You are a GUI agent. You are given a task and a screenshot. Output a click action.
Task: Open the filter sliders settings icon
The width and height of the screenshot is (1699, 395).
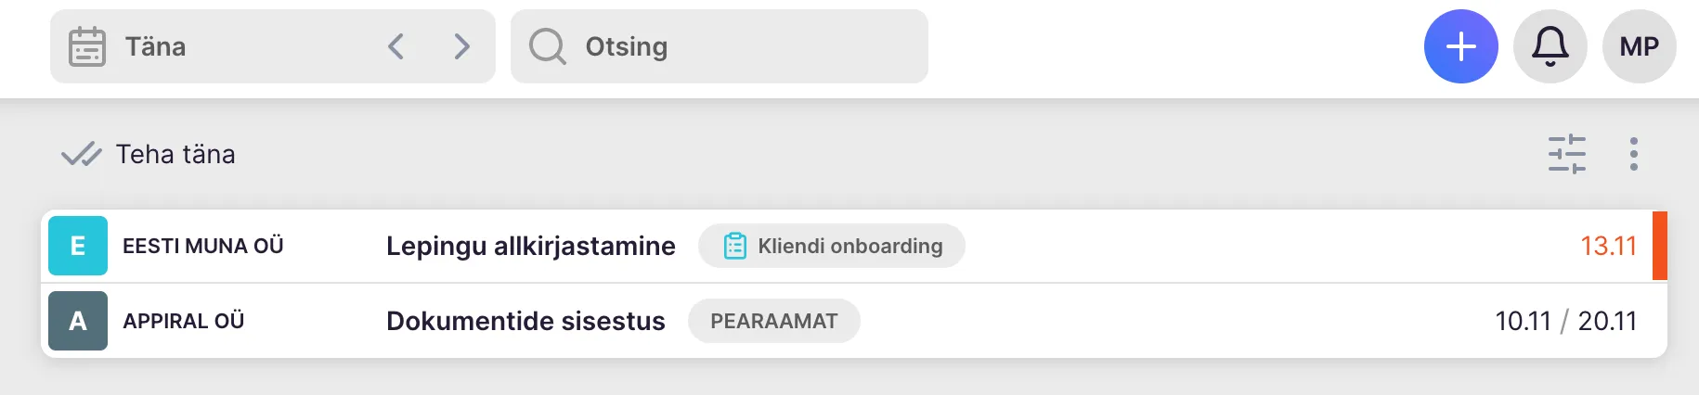(x=1566, y=154)
